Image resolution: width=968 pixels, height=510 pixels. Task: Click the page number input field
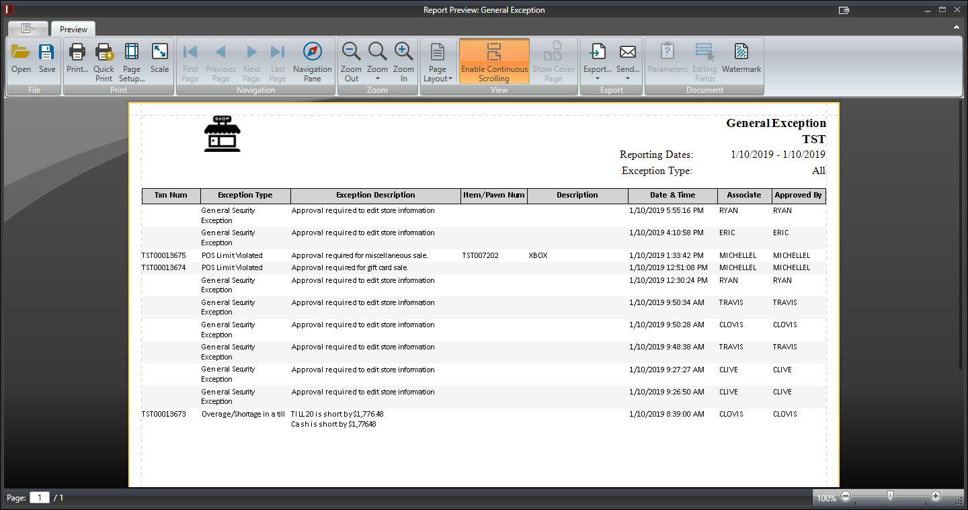39,497
